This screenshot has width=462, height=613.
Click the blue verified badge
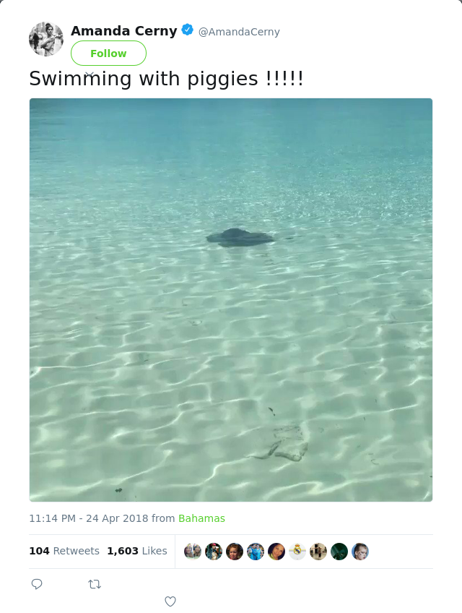tap(188, 30)
